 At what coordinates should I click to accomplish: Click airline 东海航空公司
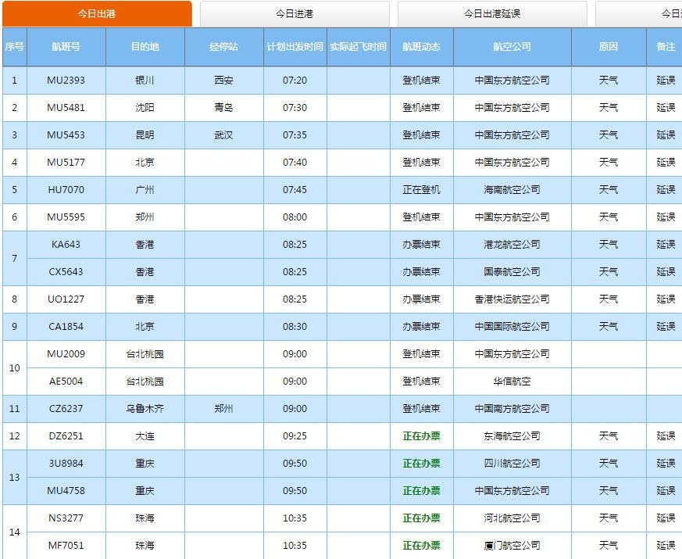[x=512, y=436]
